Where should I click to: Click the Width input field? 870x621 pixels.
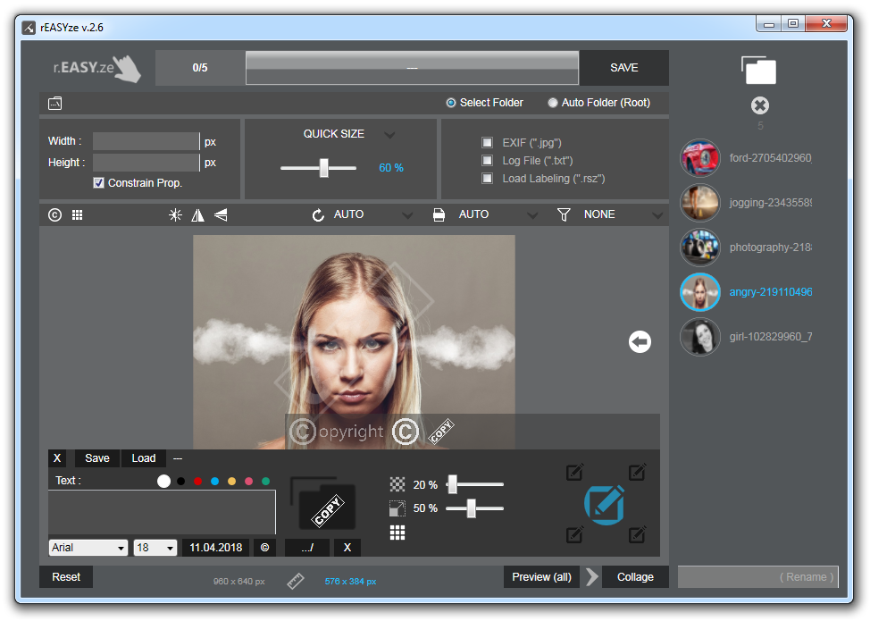click(146, 141)
